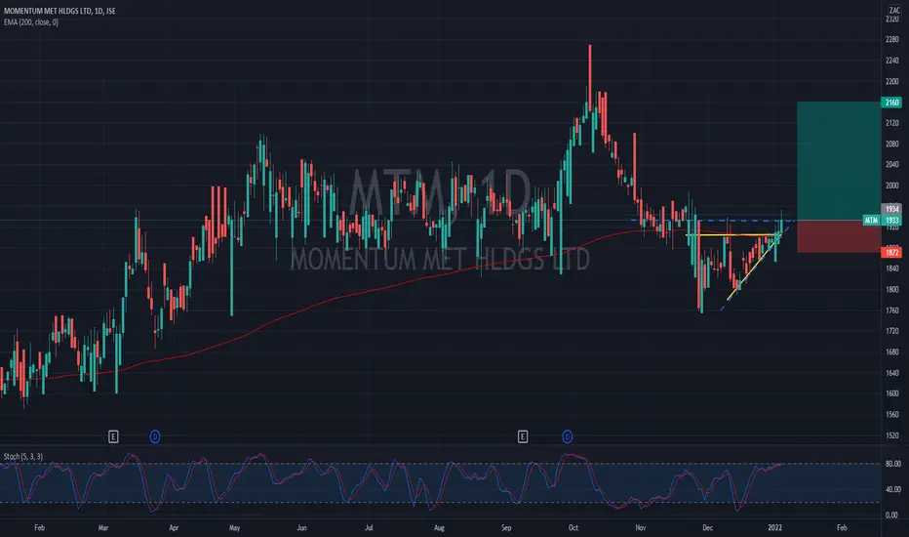The image size is (909, 537).
Task: Click the 1560 price axis label
Action: pos(891,415)
